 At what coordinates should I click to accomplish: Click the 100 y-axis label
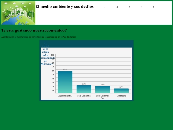pos(53,55)
